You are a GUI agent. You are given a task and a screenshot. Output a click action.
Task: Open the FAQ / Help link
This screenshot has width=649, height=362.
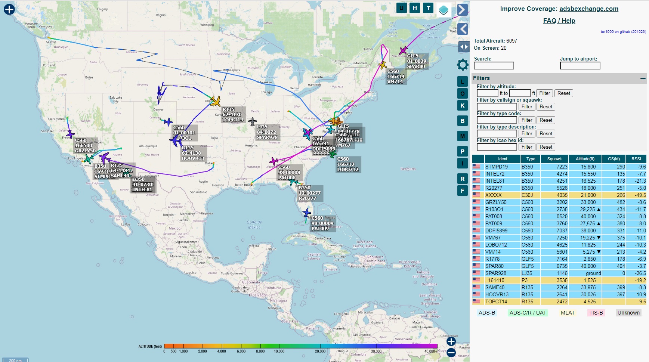pyautogui.click(x=559, y=21)
